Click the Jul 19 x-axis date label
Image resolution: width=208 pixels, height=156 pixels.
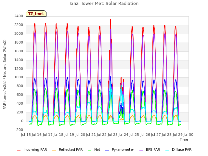(69, 135)
